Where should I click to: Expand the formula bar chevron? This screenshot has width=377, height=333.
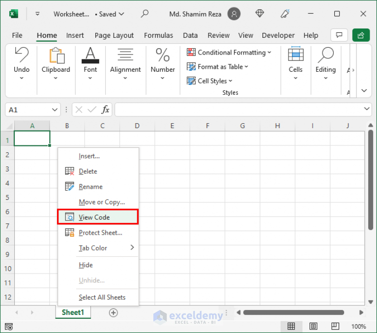367,109
